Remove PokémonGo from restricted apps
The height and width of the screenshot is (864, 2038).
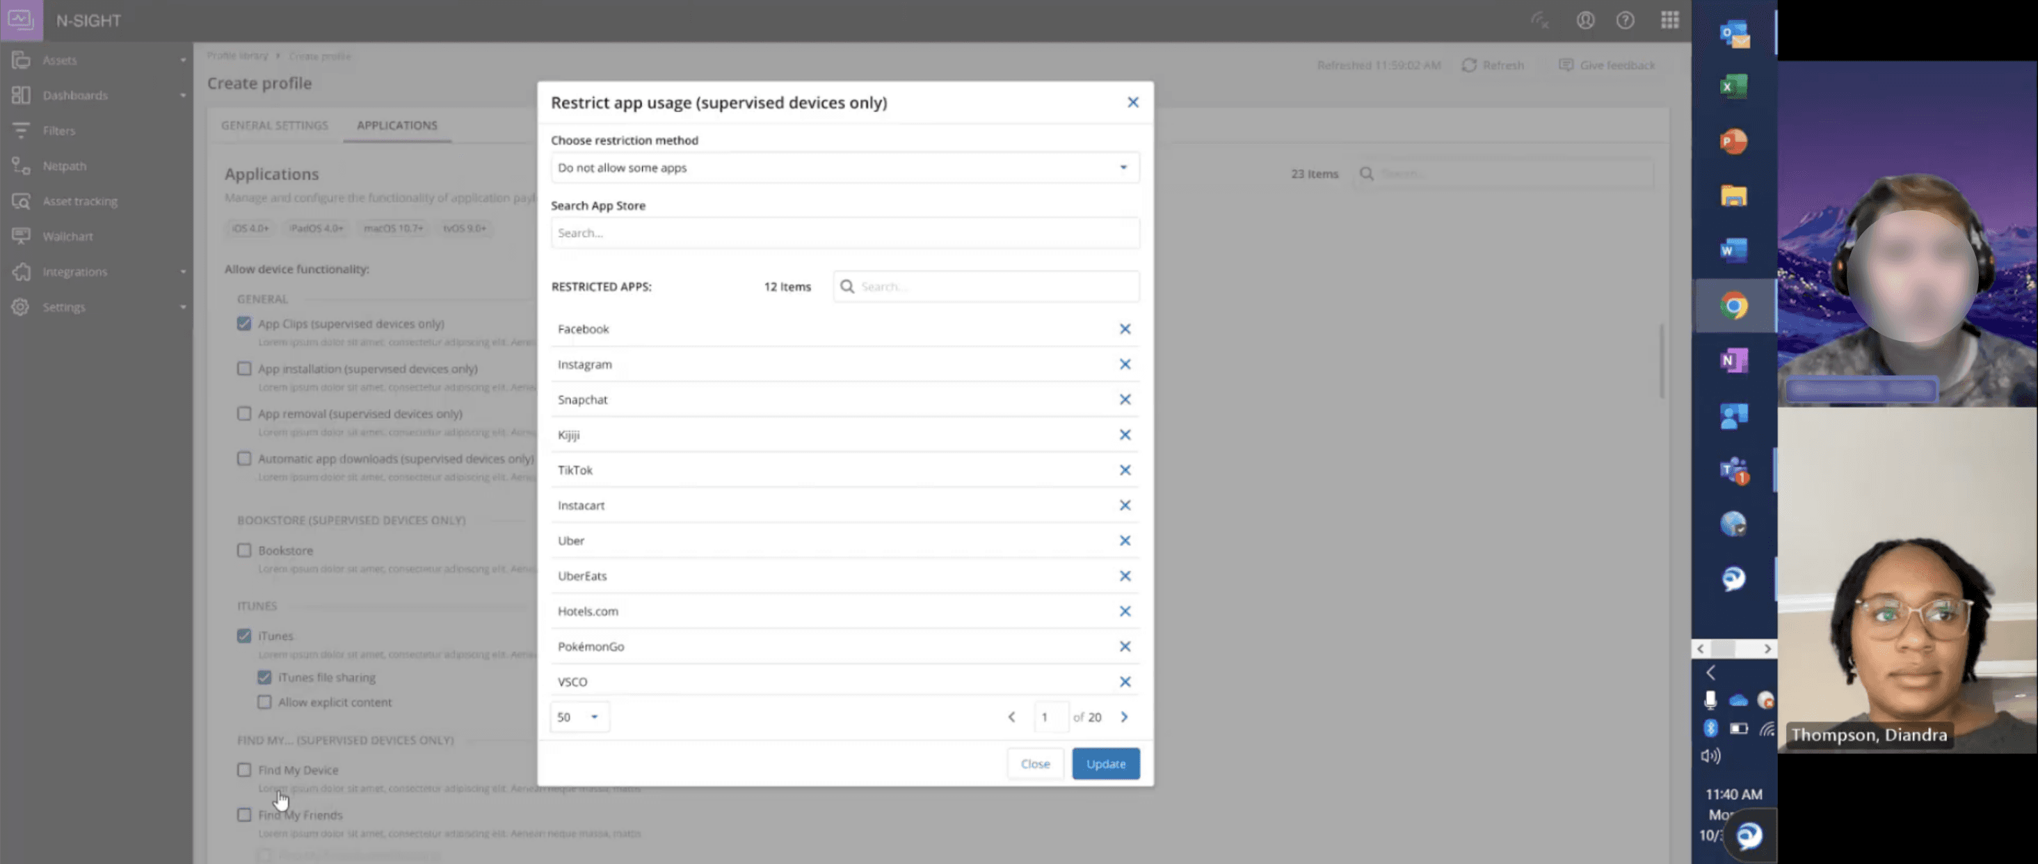pyautogui.click(x=1125, y=646)
